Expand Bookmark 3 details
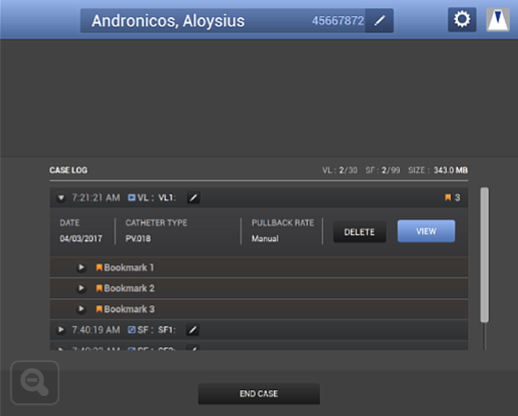The width and height of the screenshot is (518, 416). pos(81,309)
